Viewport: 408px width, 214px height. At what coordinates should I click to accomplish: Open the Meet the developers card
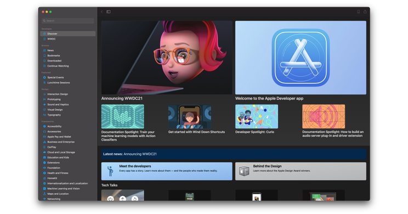[167, 171]
